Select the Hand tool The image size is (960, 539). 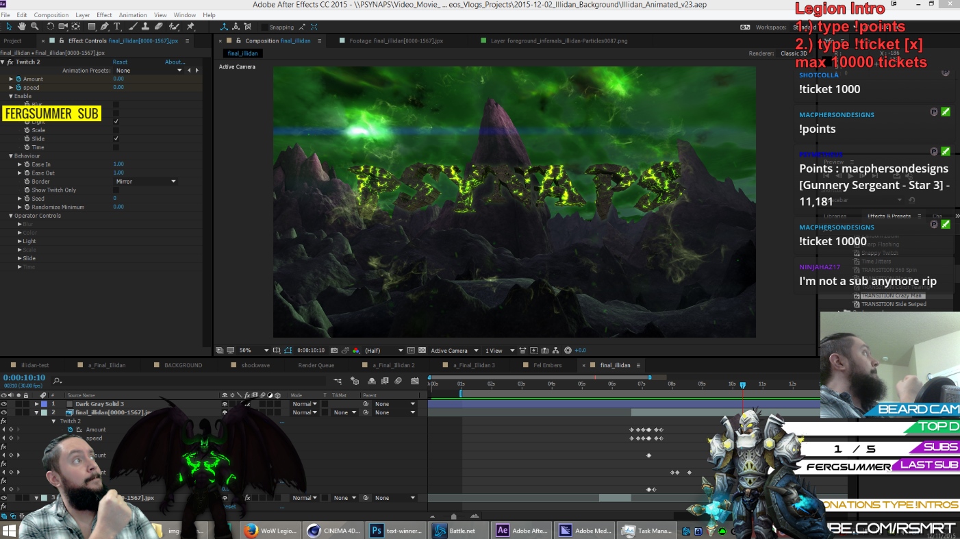click(x=22, y=27)
